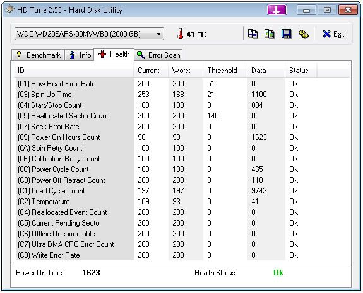Screen dimensions: 363x293
Task: Click the Data value 9743 for Load Cycle Count
Action: [259, 191]
